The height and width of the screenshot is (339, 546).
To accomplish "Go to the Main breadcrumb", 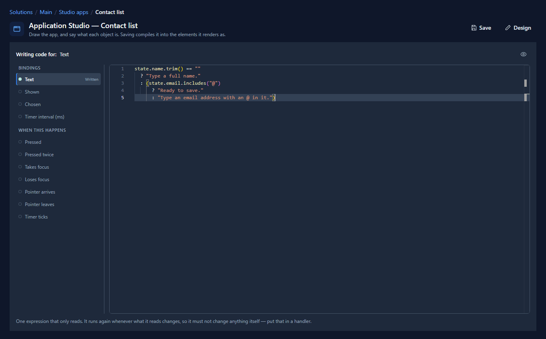I will coord(46,12).
